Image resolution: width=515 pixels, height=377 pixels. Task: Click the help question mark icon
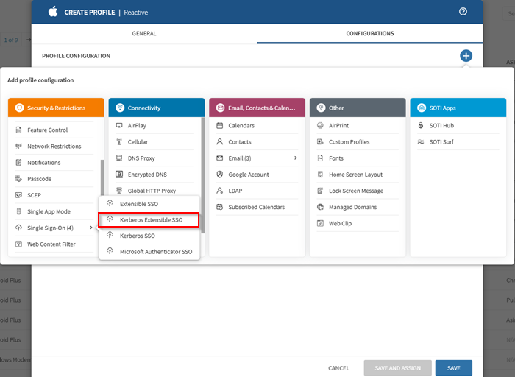pyautogui.click(x=463, y=12)
